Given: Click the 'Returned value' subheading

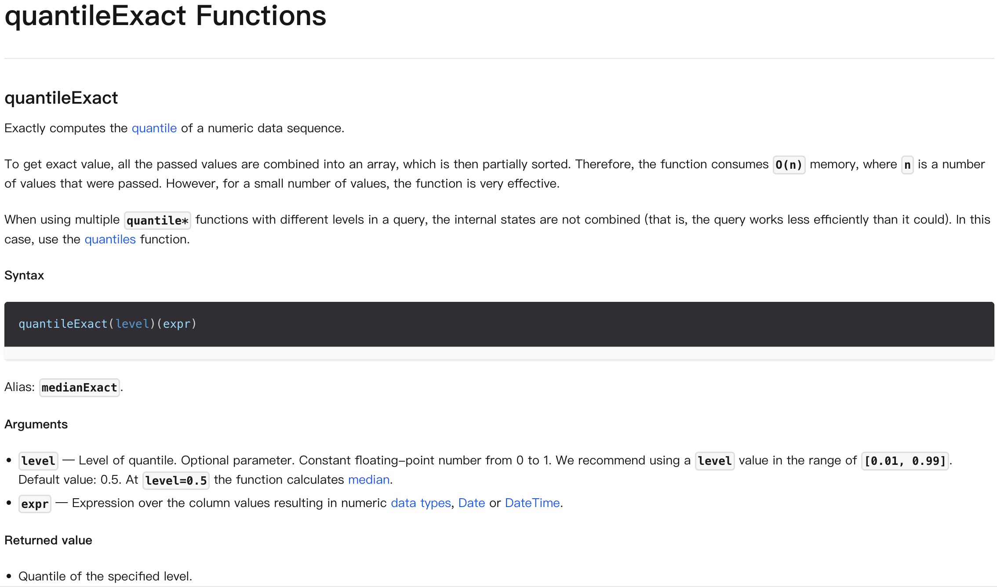Looking at the screenshot, I should [48, 540].
